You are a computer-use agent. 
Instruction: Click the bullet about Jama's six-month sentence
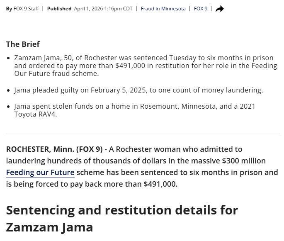145,66
